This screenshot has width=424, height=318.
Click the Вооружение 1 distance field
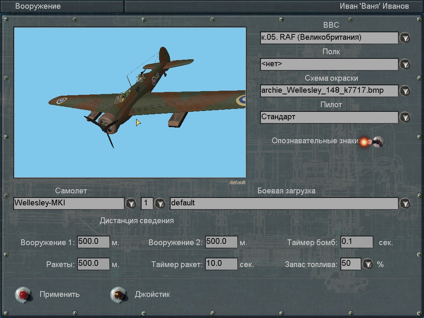click(x=93, y=242)
